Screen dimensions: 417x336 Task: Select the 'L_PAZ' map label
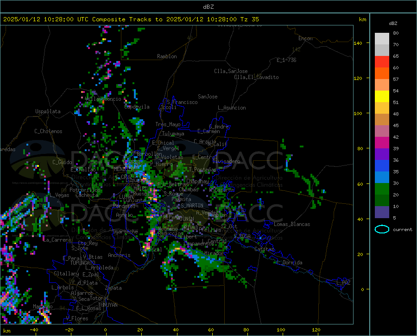(343, 283)
